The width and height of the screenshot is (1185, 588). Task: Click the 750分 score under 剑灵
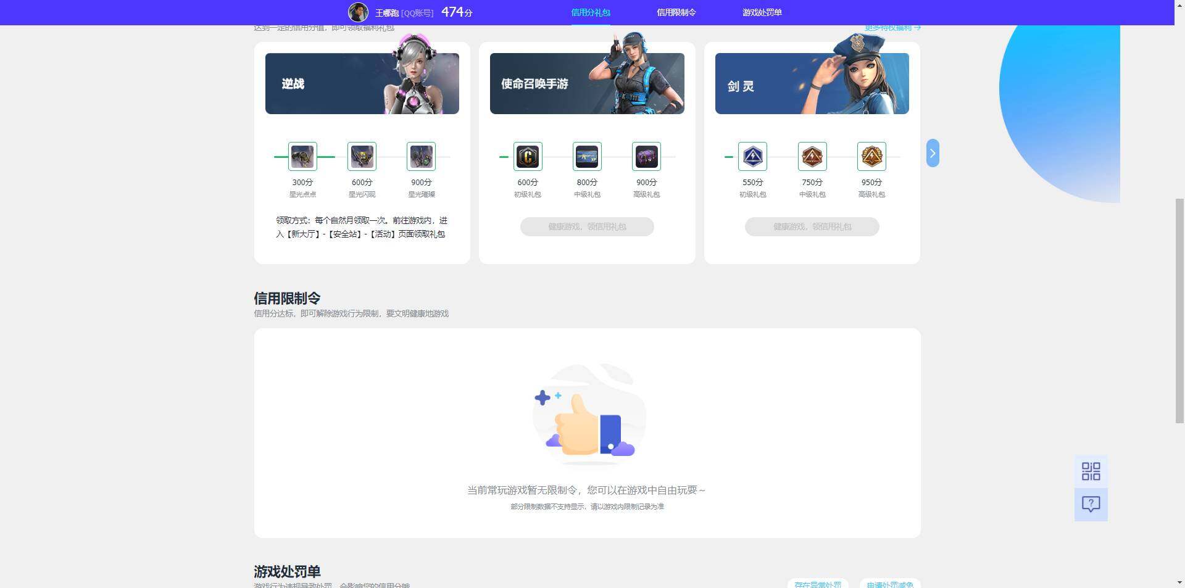812,183
